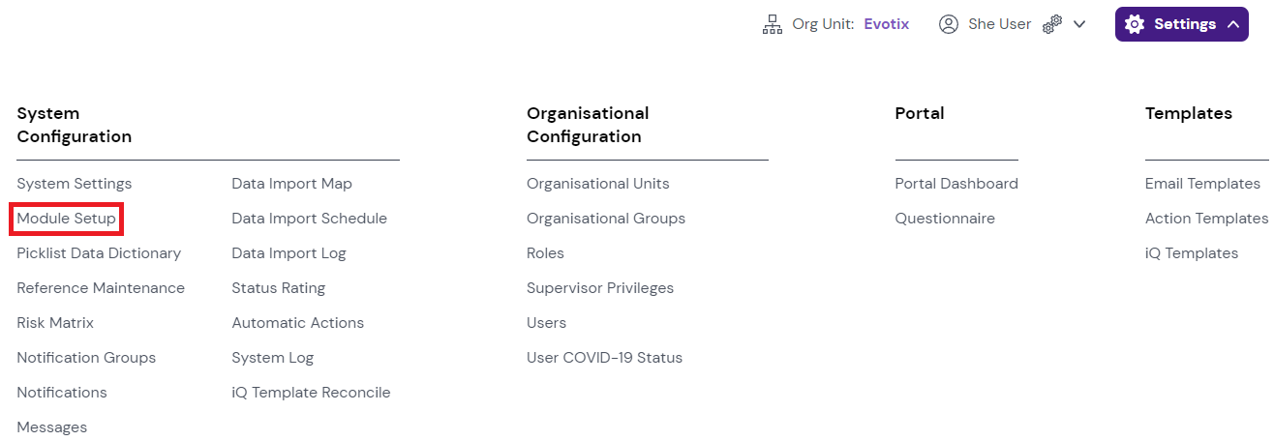This screenshot has height=441, width=1274.
Task: Open Reference Maintenance page
Action: (101, 288)
